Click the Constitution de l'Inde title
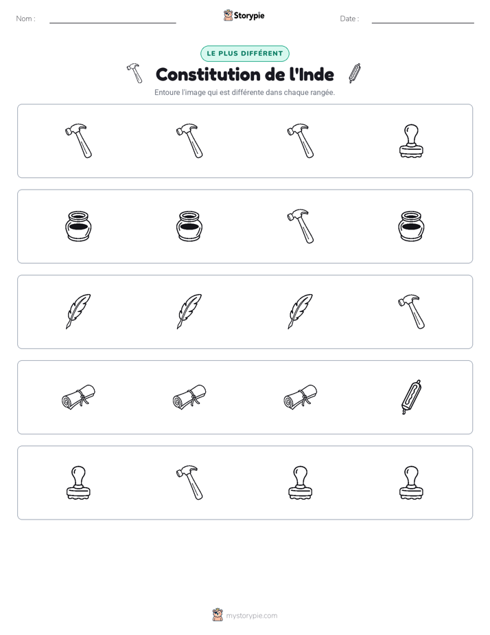This screenshot has height=635, width=490. (245, 74)
